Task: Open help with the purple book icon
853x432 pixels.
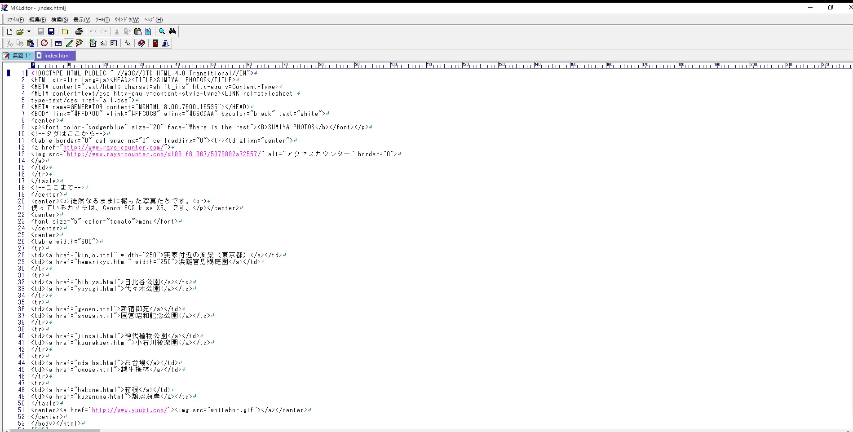Action: tap(141, 43)
